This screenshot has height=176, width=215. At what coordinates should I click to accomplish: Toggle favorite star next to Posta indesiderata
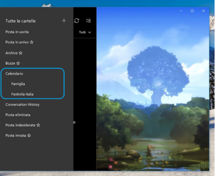[x=38, y=125]
